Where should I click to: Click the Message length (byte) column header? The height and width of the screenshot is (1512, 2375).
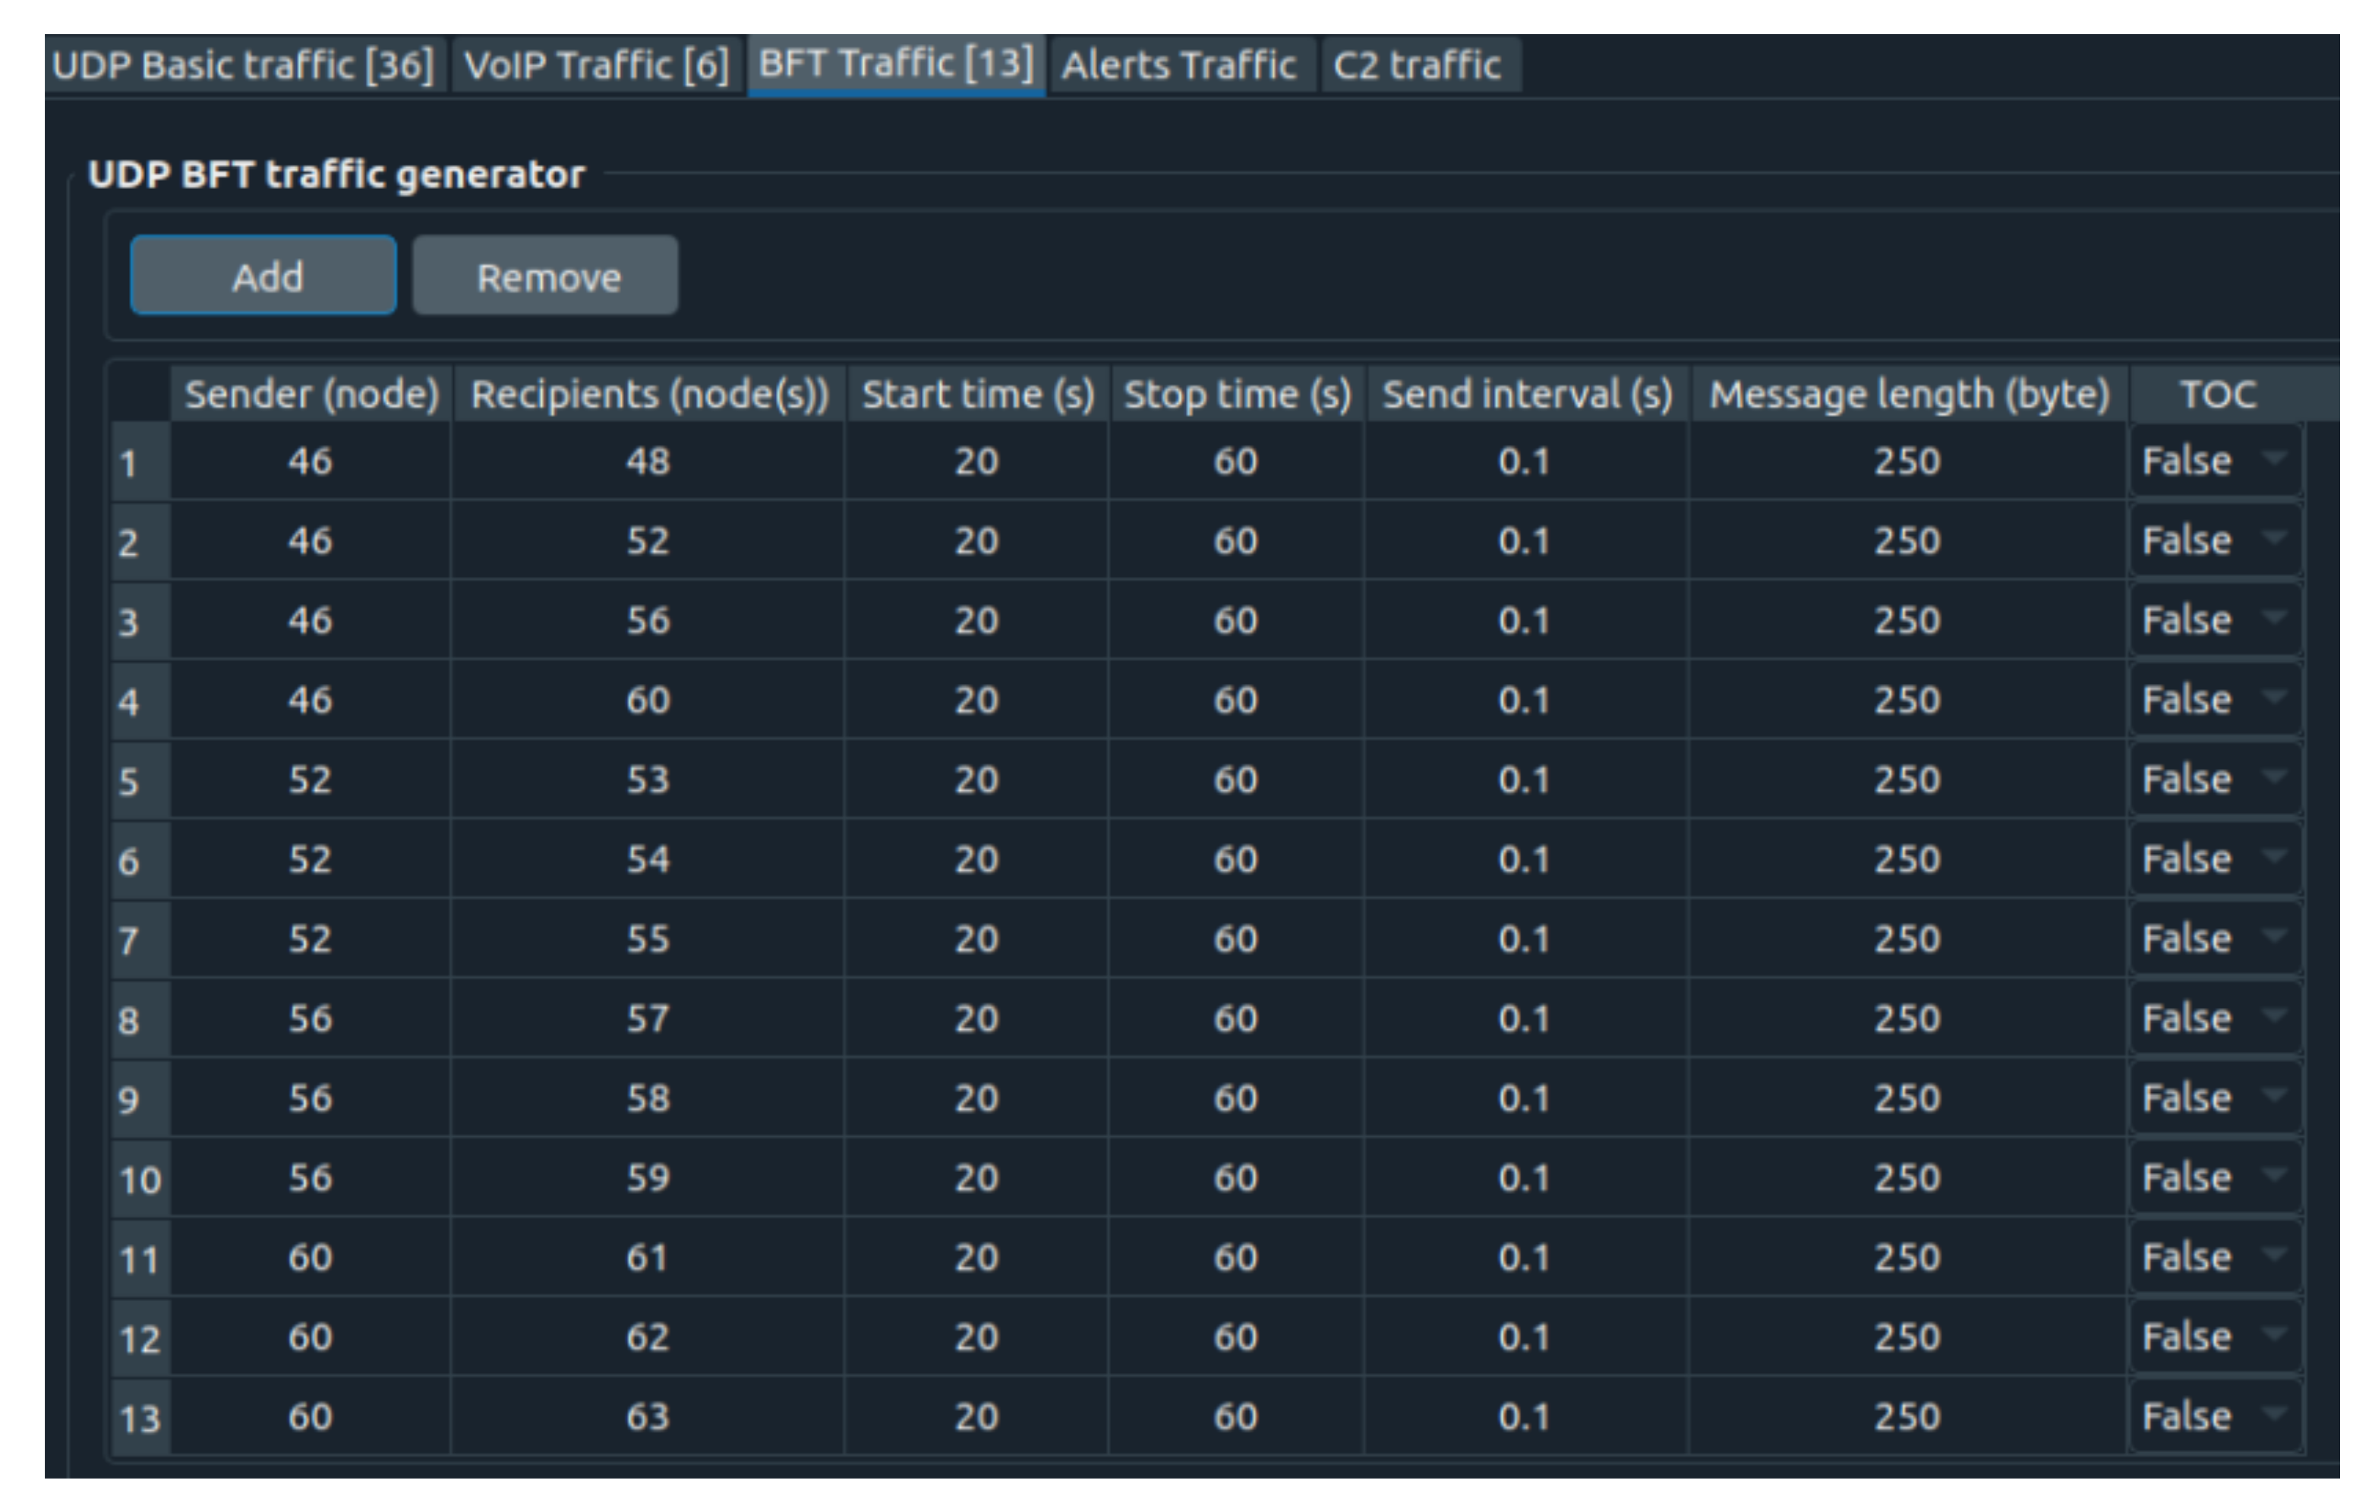(1909, 395)
